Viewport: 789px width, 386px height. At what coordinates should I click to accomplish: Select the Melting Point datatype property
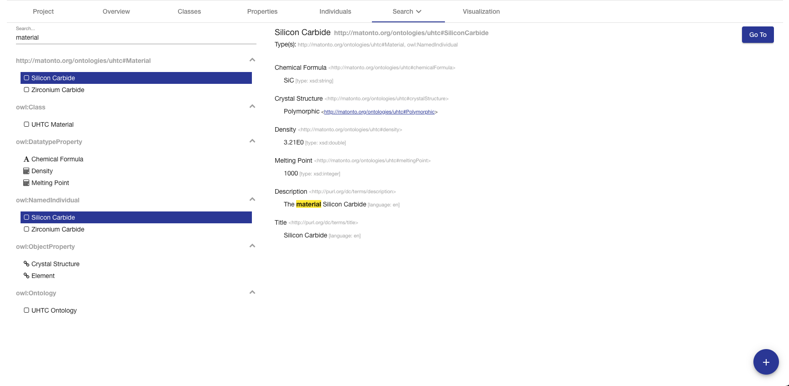point(136,183)
